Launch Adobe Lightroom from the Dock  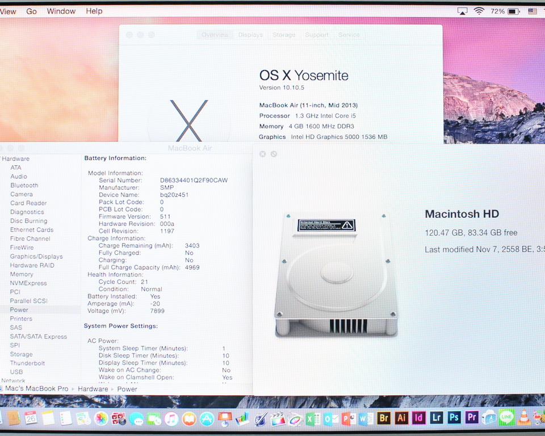pos(437,417)
